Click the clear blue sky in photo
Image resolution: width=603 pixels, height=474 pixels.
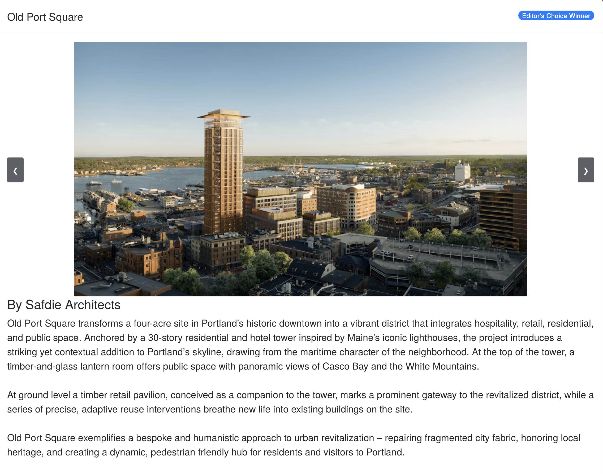(x=361, y=83)
